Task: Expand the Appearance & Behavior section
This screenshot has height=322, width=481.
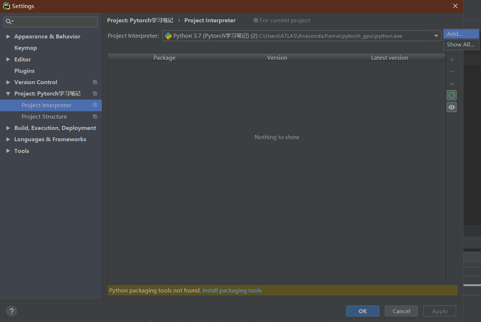Action: pos(8,37)
